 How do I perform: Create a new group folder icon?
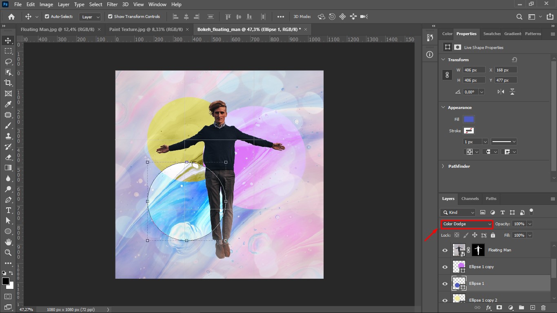click(521, 307)
